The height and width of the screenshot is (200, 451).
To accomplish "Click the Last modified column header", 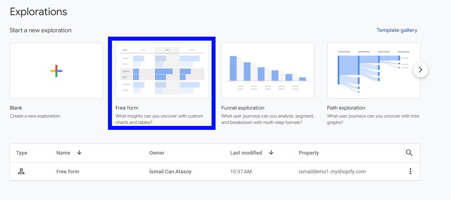I will [246, 153].
